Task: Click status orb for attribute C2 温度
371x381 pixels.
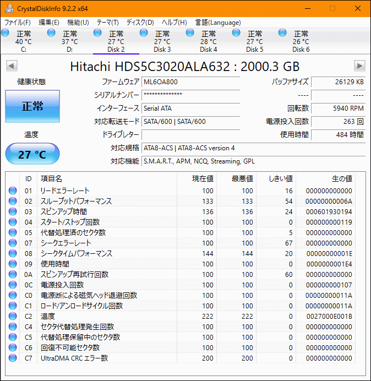Action: [x=13, y=317]
